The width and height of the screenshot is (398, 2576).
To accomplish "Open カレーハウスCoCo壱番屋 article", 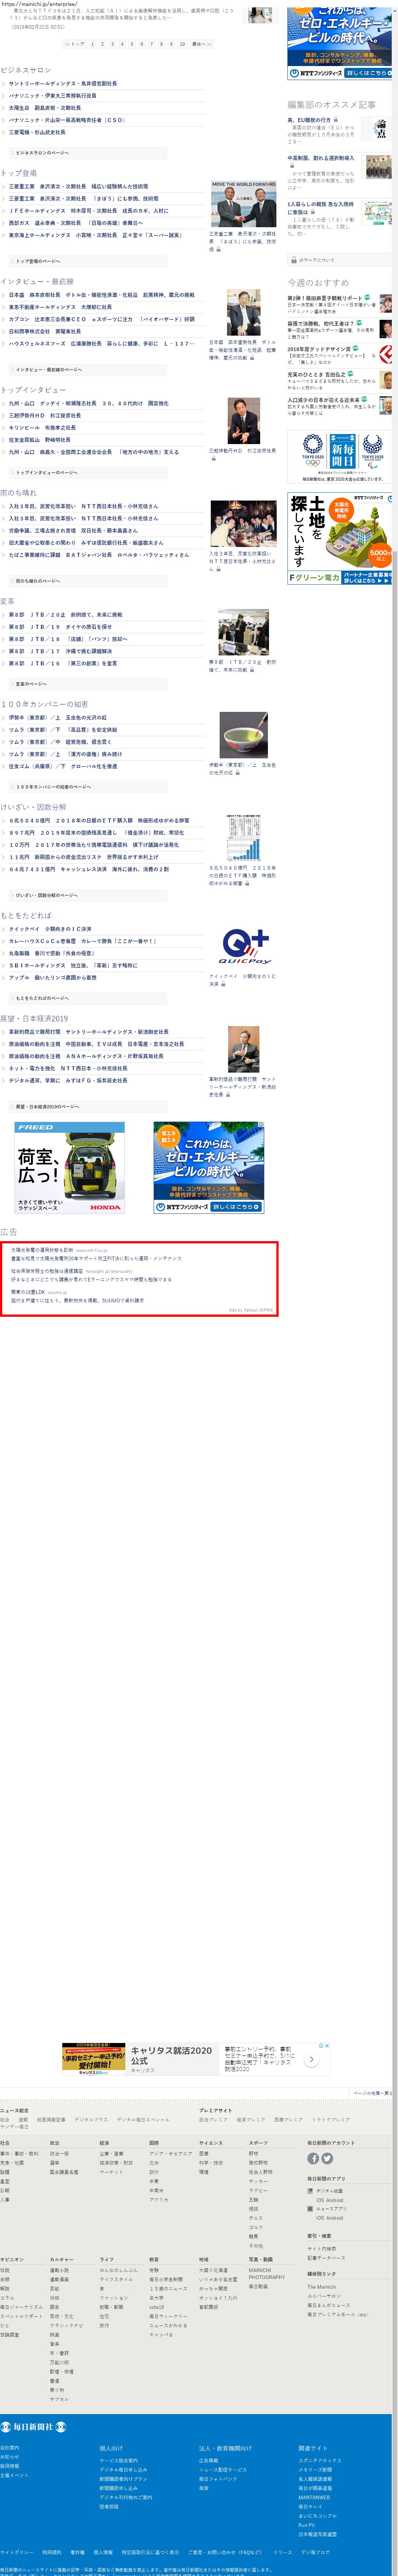I will [x=83, y=941].
